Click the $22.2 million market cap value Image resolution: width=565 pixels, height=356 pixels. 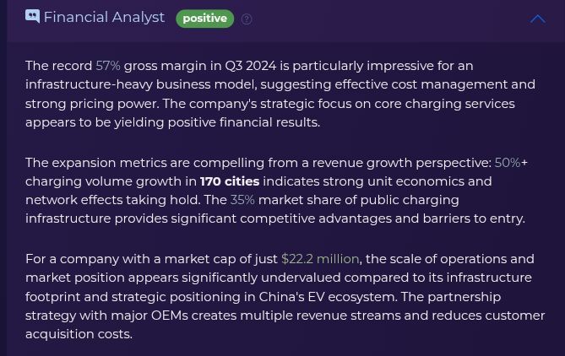320,259
